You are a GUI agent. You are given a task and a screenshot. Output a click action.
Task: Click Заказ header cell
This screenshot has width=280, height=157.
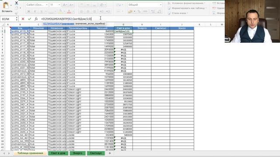pyautogui.click(x=182, y=28)
